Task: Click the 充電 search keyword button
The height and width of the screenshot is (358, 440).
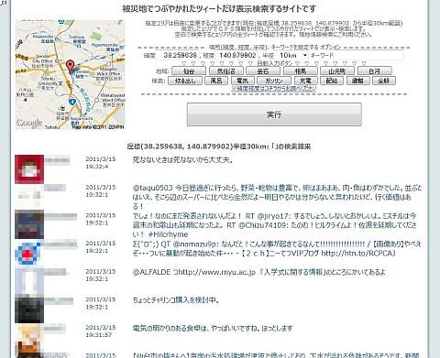Action: pos(305,81)
